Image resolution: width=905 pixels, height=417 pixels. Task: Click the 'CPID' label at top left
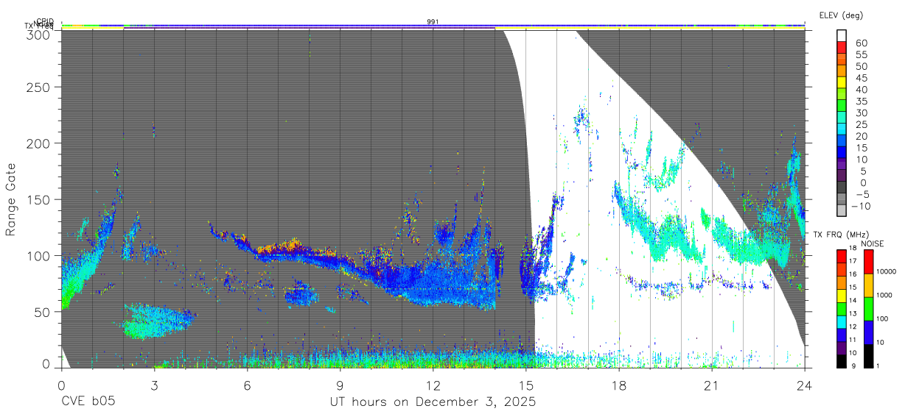coord(44,21)
